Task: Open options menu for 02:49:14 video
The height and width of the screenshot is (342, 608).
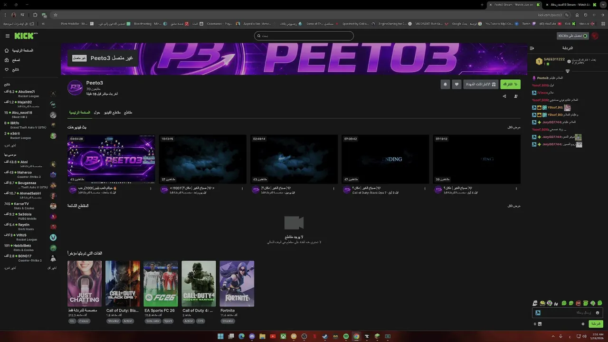Action: [x=333, y=189]
